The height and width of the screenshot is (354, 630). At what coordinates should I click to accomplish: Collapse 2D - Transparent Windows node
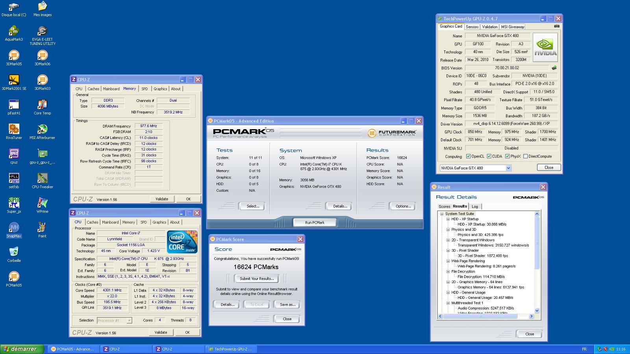click(x=448, y=240)
